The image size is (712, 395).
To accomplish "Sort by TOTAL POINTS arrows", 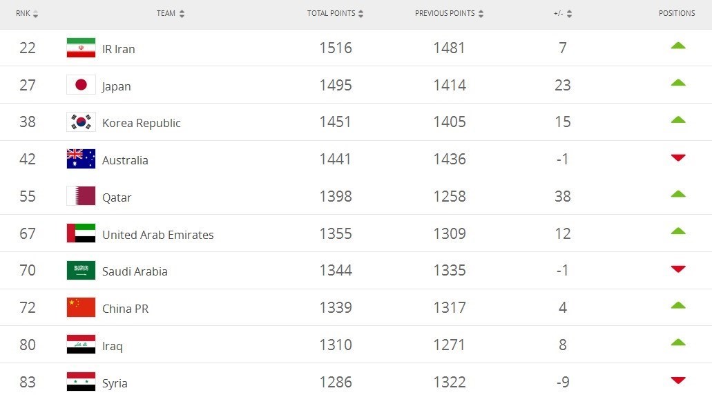I will pos(360,14).
